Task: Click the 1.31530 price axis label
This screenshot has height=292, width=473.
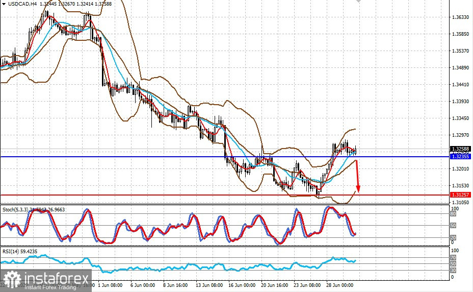Action: (x=460, y=186)
